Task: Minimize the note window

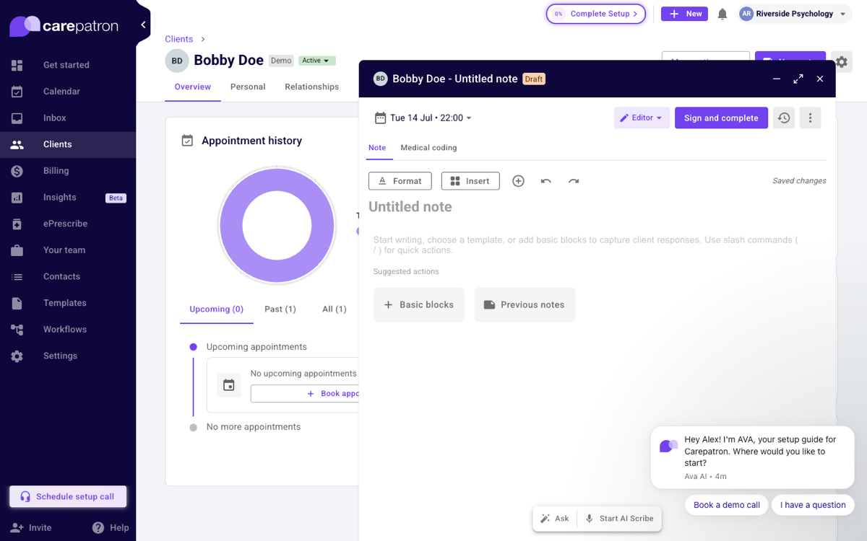Action: pyautogui.click(x=777, y=79)
